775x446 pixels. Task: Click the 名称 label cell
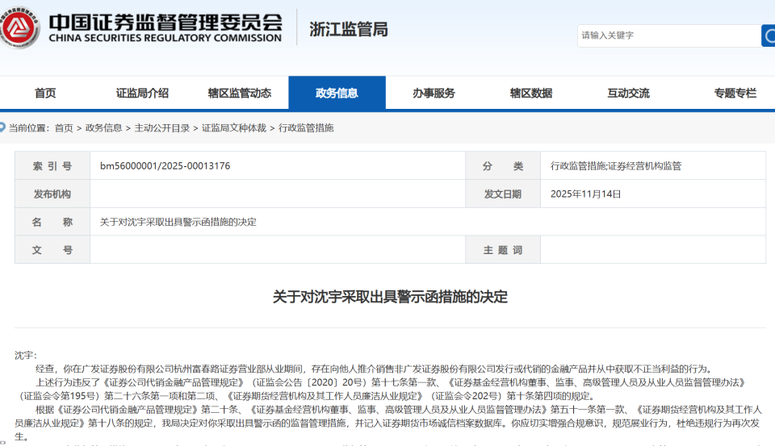click(52, 222)
